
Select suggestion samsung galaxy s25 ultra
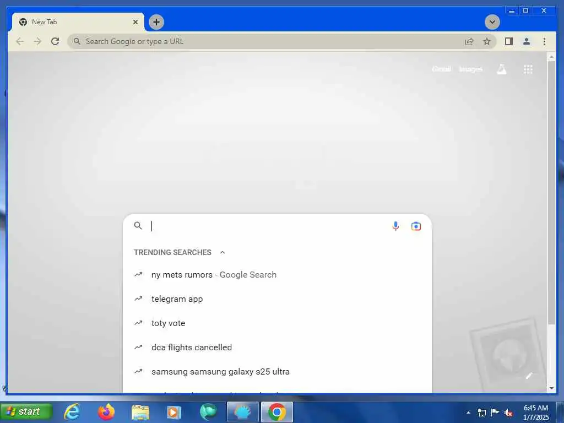[x=277, y=371]
